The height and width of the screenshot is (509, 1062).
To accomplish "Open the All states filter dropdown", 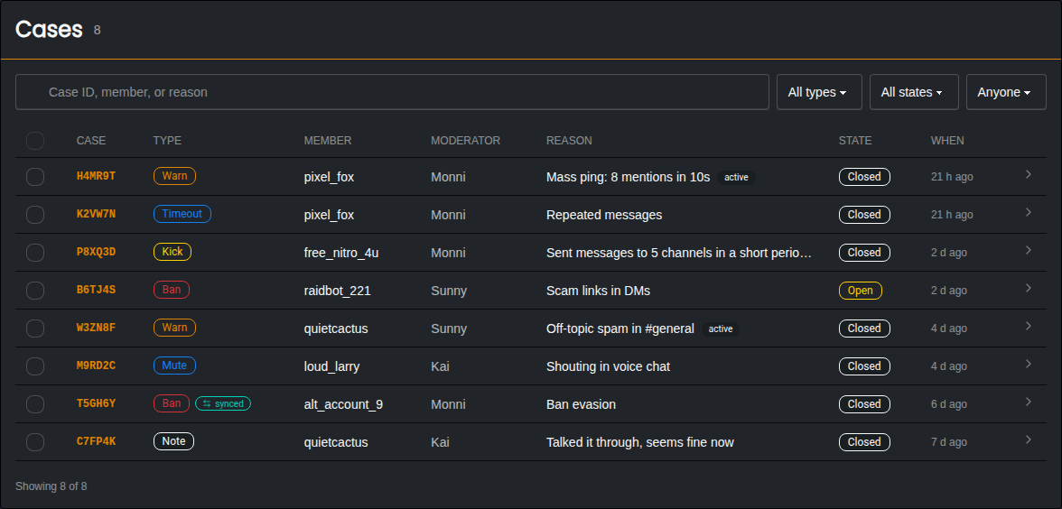I will pos(914,92).
